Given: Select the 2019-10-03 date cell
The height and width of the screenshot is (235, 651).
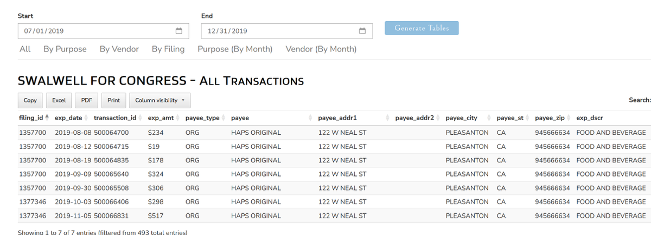Looking at the screenshot, I should (x=73, y=201).
